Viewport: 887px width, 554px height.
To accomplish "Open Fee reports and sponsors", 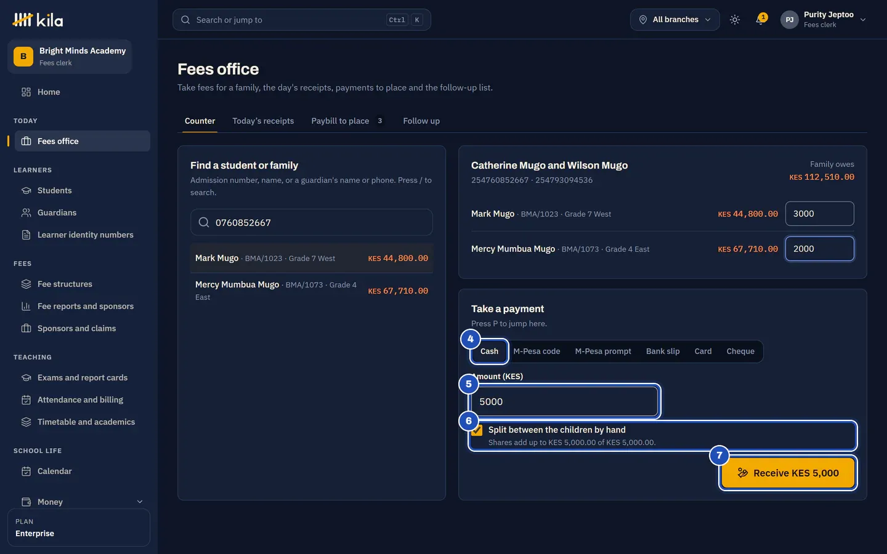I will 83,306.
